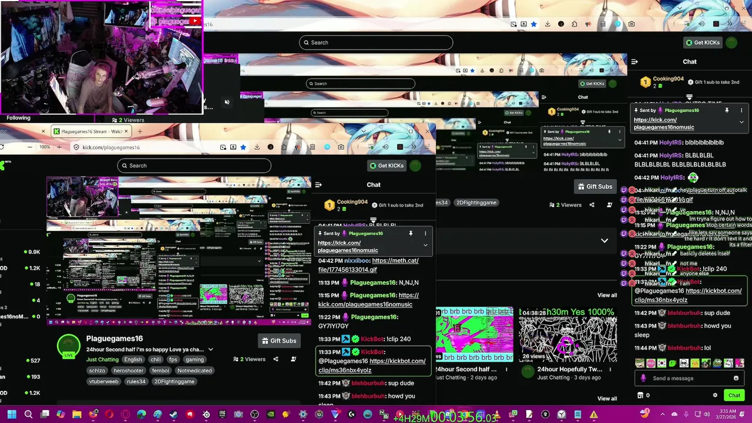Click trash can extension icon in top toolbar
752x423 pixels.
coord(603,24)
